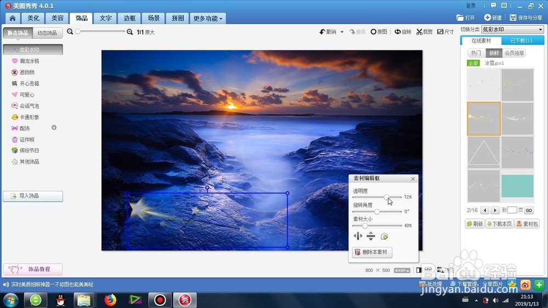The width and height of the screenshot is (548, 308).
Task: Expand the 配饰 category arrow
Action: (x=54, y=128)
